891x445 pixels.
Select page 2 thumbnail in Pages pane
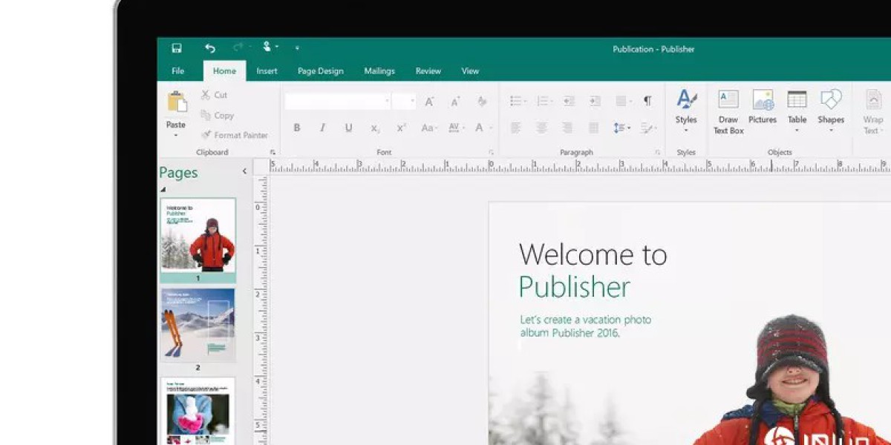(198, 324)
